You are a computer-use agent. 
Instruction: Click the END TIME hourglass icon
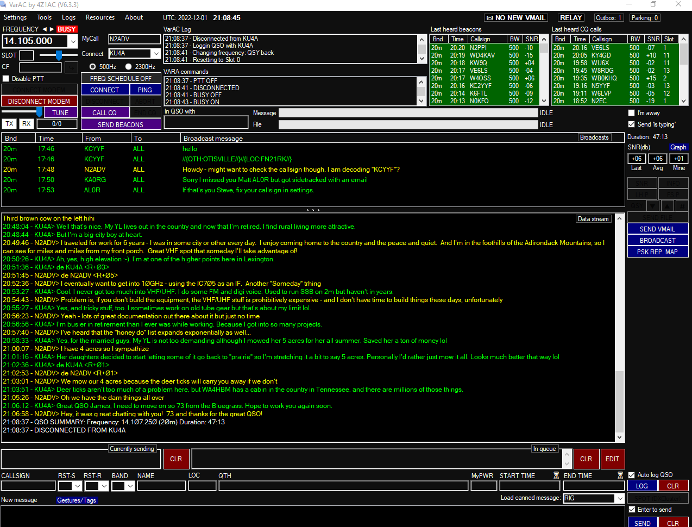coord(620,475)
